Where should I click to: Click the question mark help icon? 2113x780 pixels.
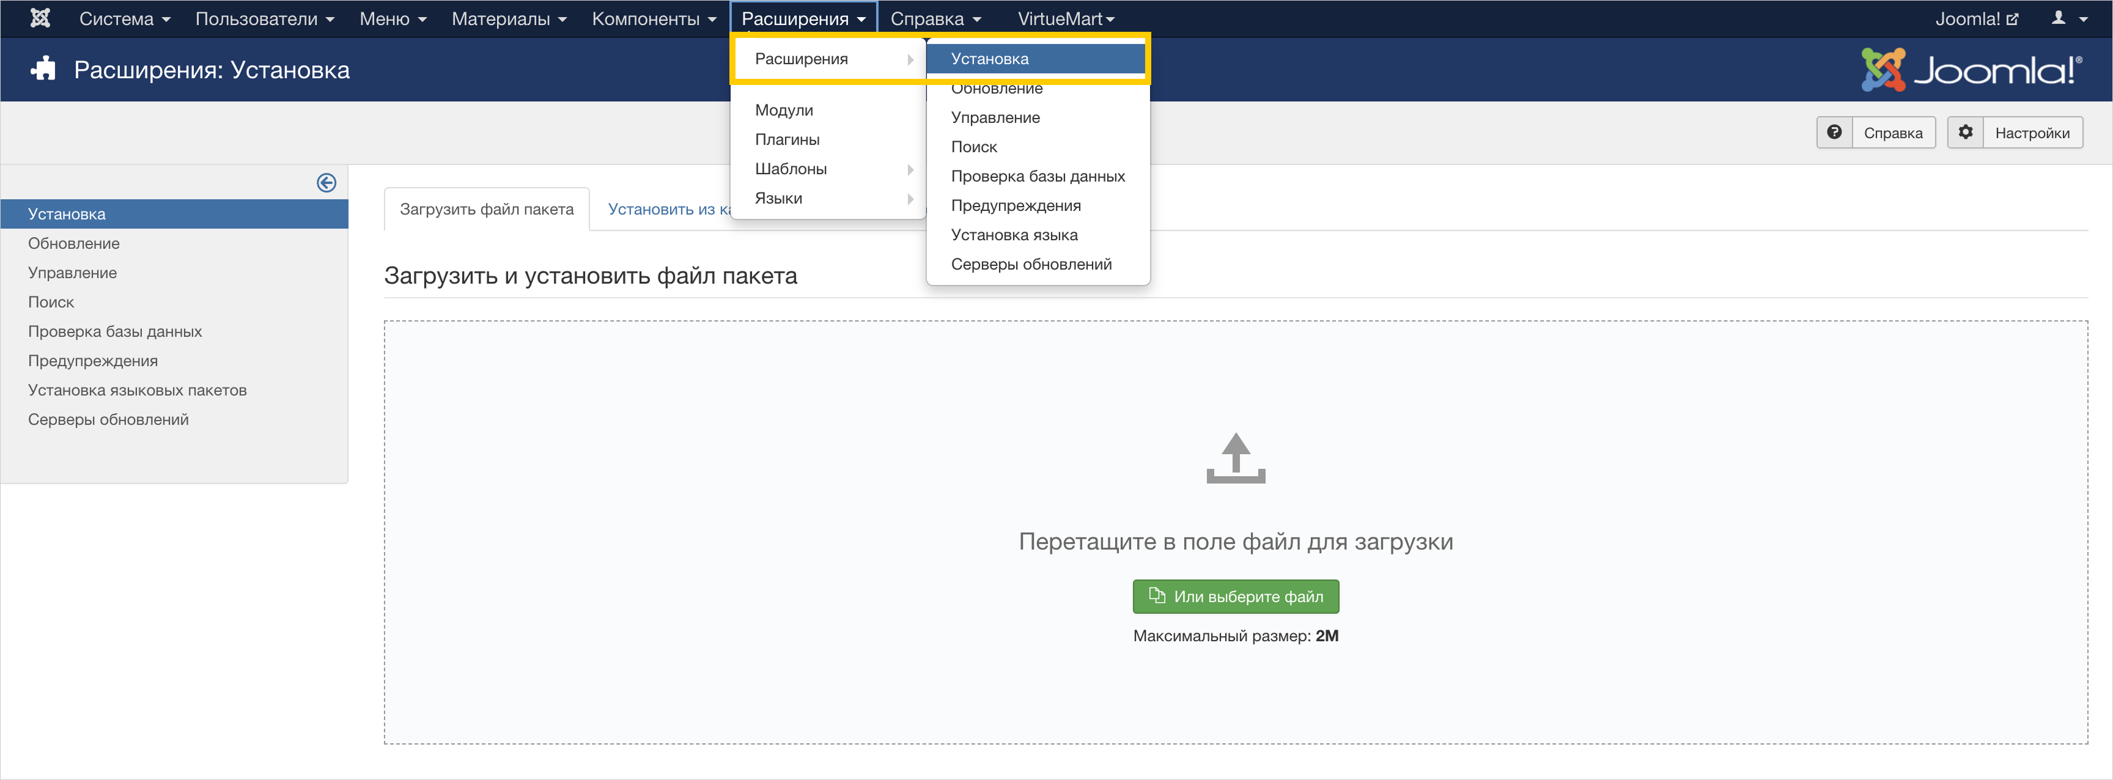(x=1834, y=132)
